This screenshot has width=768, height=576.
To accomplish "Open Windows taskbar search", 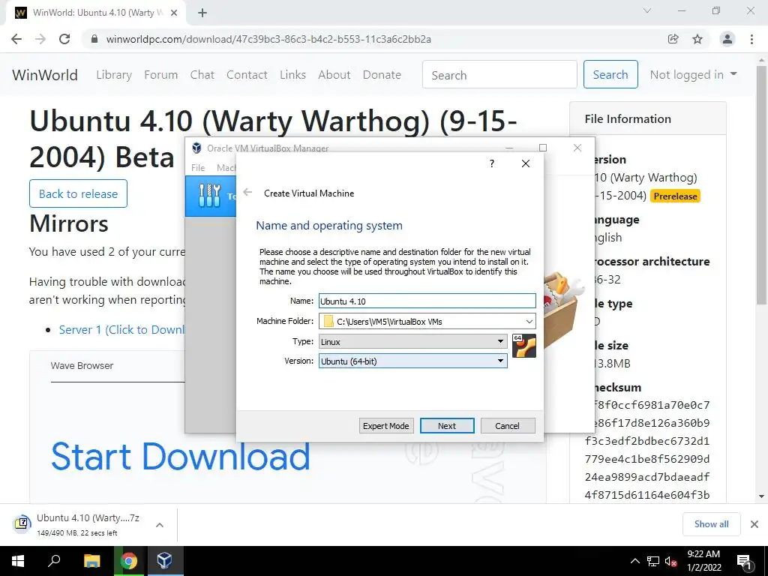I will click(54, 561).
